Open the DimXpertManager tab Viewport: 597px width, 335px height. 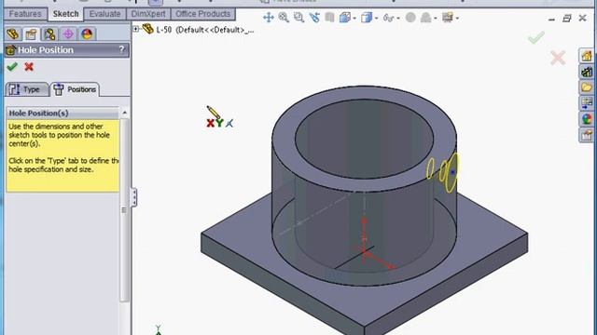pos(68,33)
